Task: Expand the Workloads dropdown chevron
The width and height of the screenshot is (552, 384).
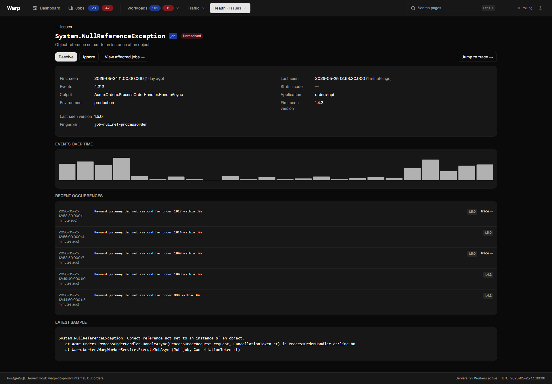Action: [178, 8]
